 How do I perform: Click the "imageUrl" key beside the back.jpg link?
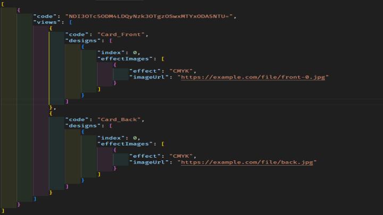149,162
